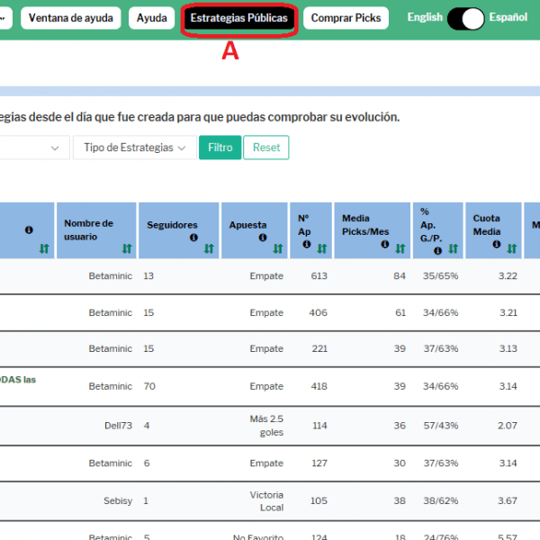Viewport: 540px width, 540px height.
Task: Click the info icon in Nº Ap header
Action: [x=307, y=244]
